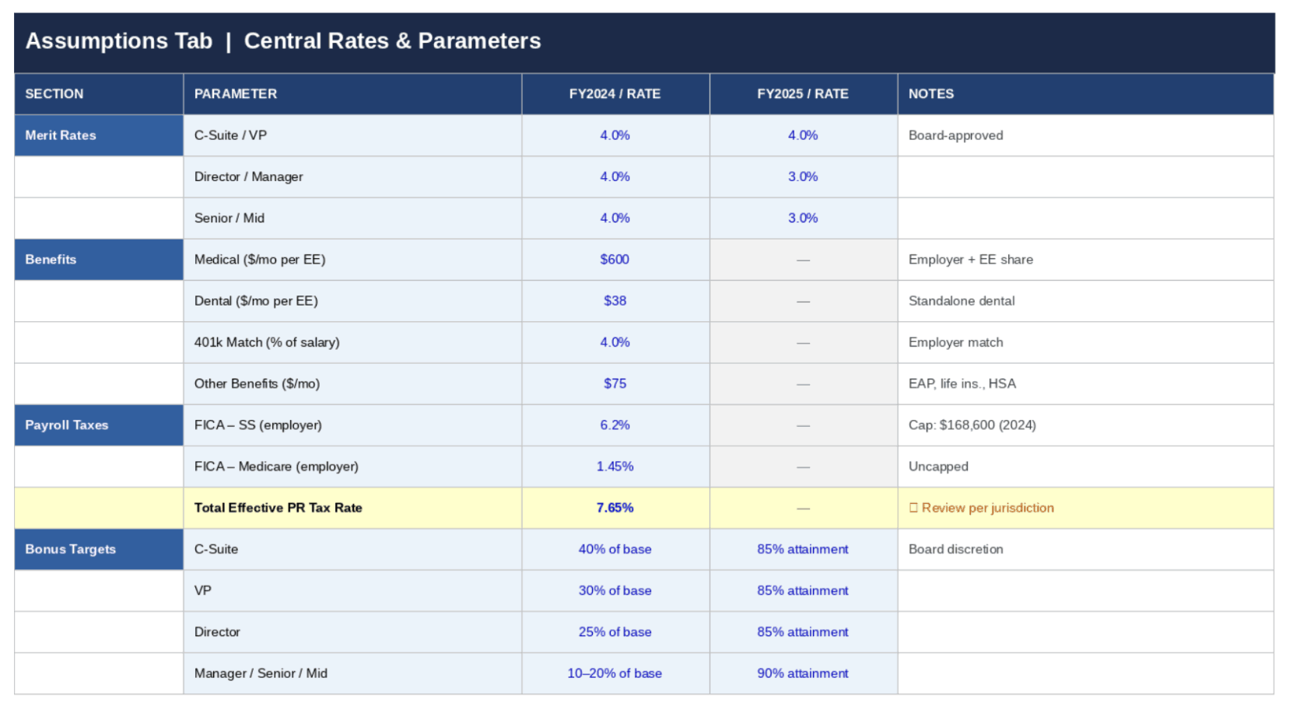This screenshot has height=706, width=1293.
Task: Select the FY2025 / RATE column header
Action: (x=802, y=94)
